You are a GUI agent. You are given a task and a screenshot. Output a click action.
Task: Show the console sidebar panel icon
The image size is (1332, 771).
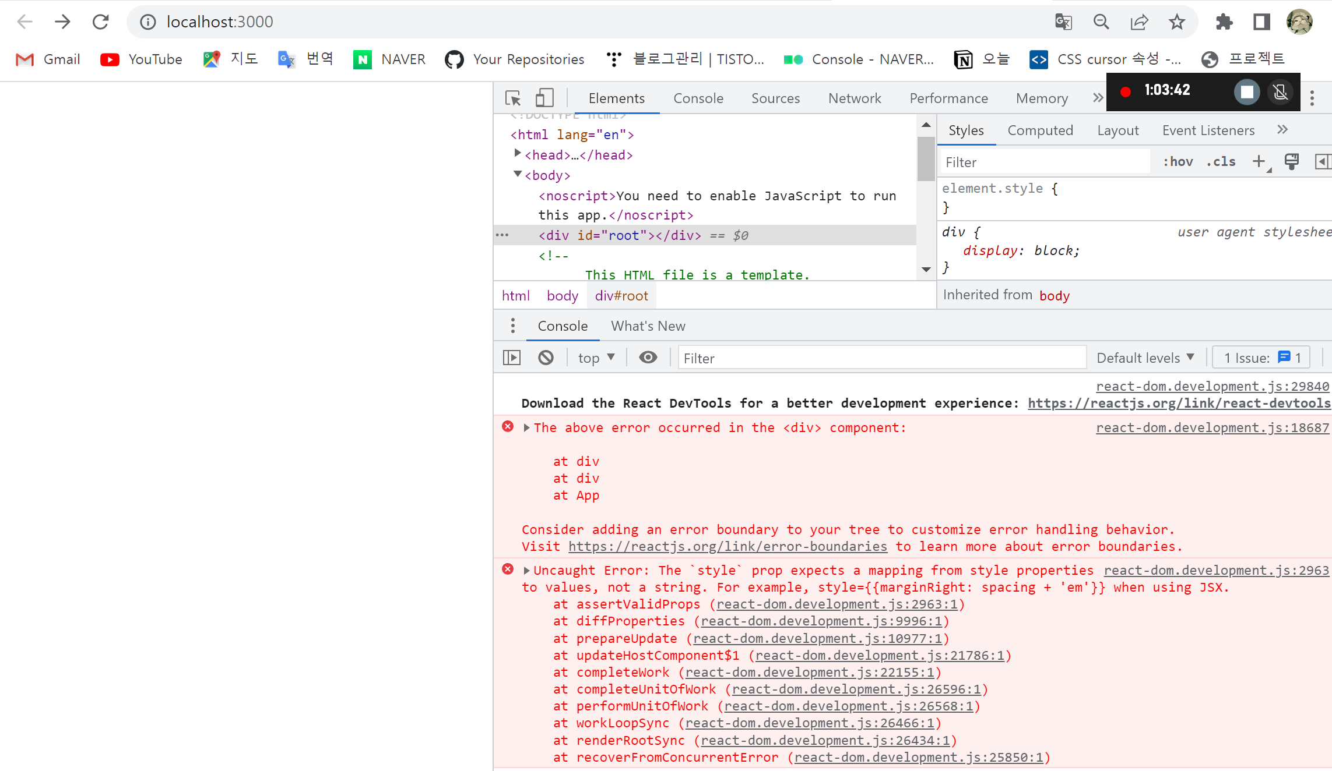pyautogui.click(x=511, y=358)
